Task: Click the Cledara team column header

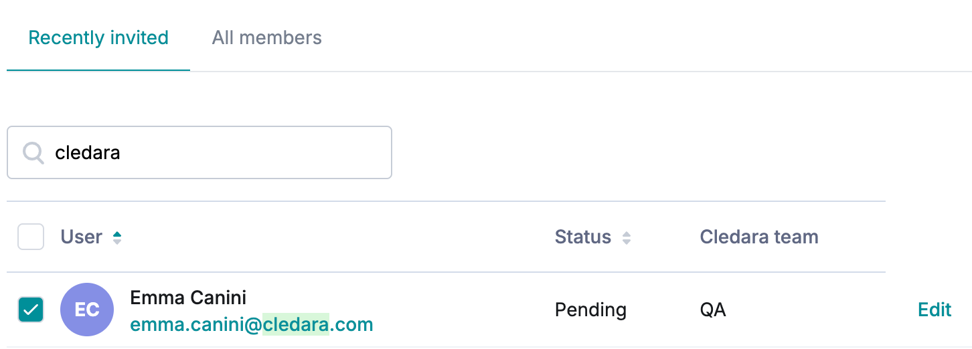Action: [759, 237]
